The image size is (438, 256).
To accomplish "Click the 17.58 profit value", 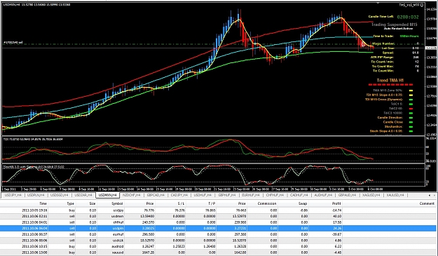I will point(338,222).
